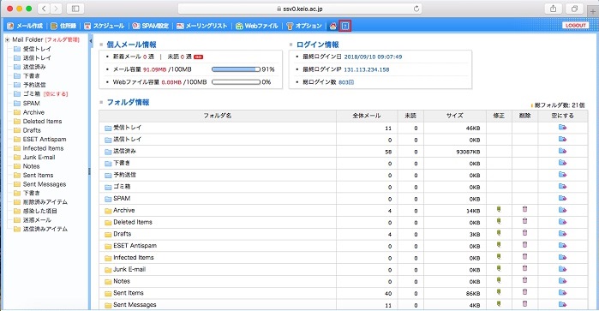The width and height of the screenshot is (599, 311).
Task: Open Webファイル page
Action: (257, 26)
